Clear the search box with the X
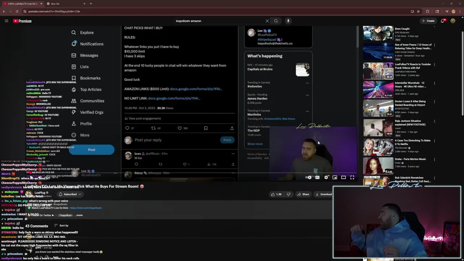 tap(267, 21)
